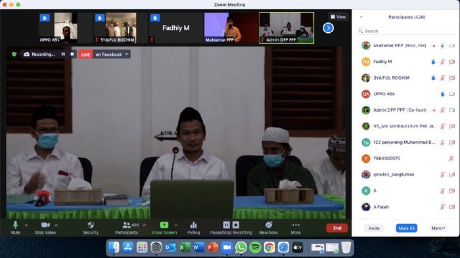The width and height of the screenshot is (460, 258).
Task: Open the More dropdown in Participants panel
Action: pyautogui.click(x=438, y=228)
